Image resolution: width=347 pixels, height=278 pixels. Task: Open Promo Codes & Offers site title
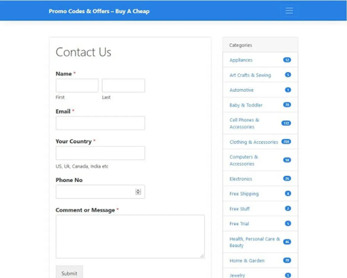[x=99, y=11]
